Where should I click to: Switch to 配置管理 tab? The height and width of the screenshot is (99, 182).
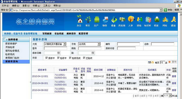83,34
